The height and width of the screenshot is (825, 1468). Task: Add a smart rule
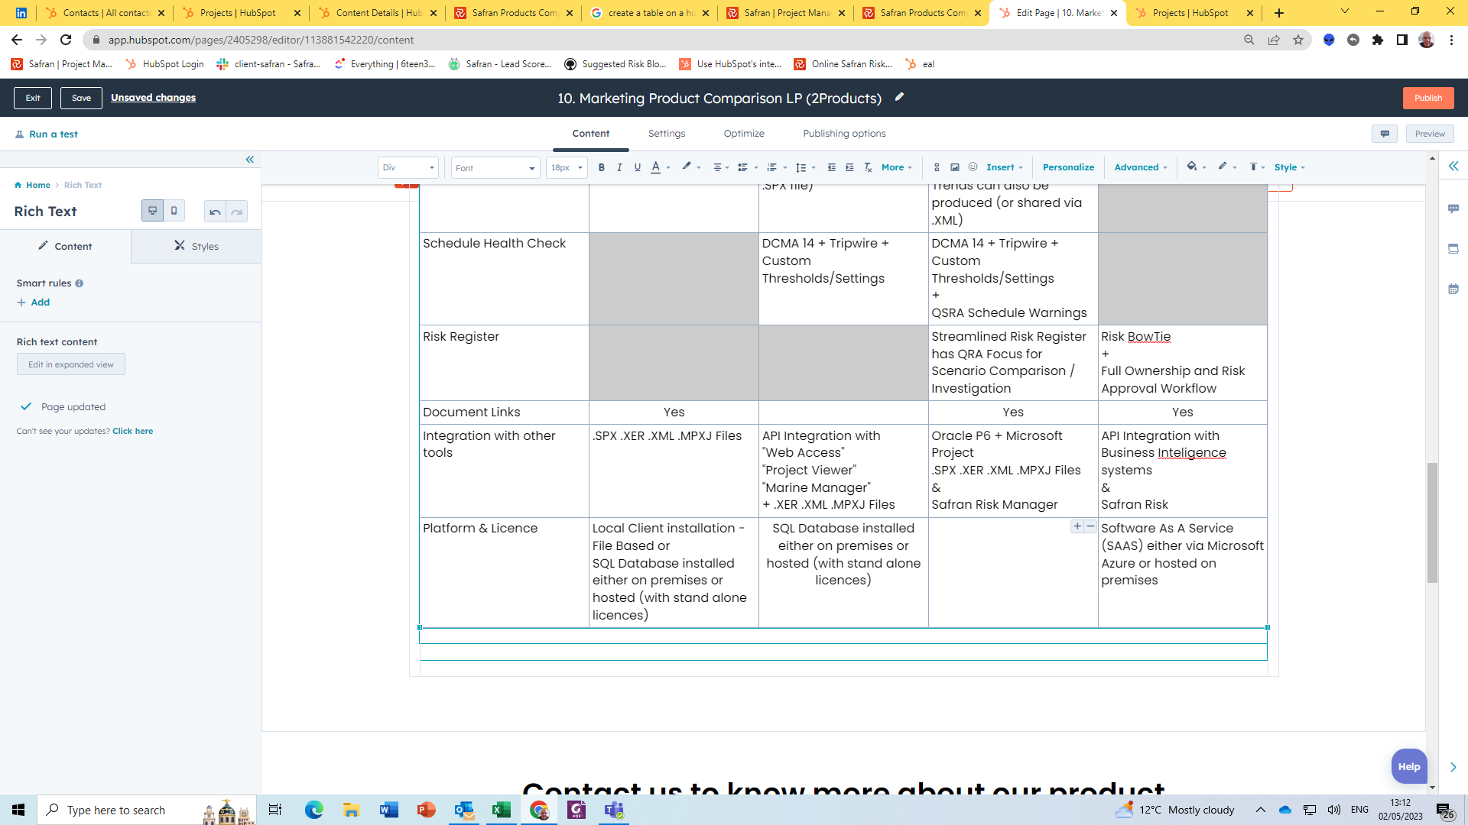34,302
